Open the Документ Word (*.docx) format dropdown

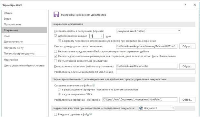148,31
